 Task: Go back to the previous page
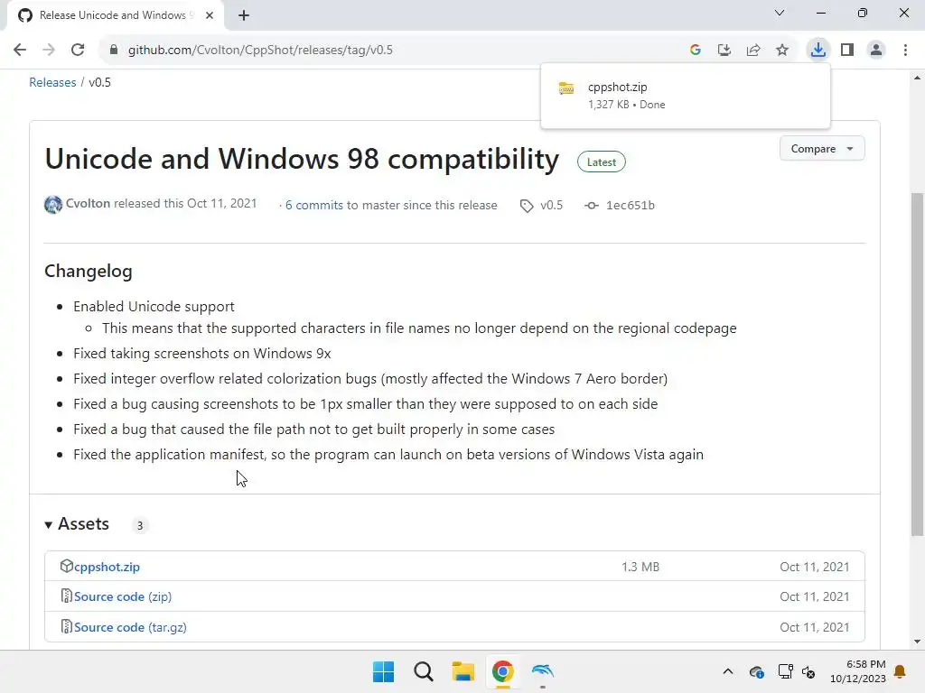point(20,50)
